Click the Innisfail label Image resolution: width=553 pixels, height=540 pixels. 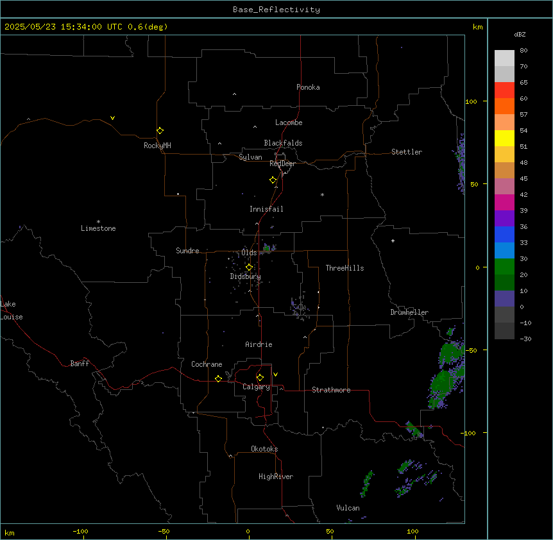tap(266, 209)
